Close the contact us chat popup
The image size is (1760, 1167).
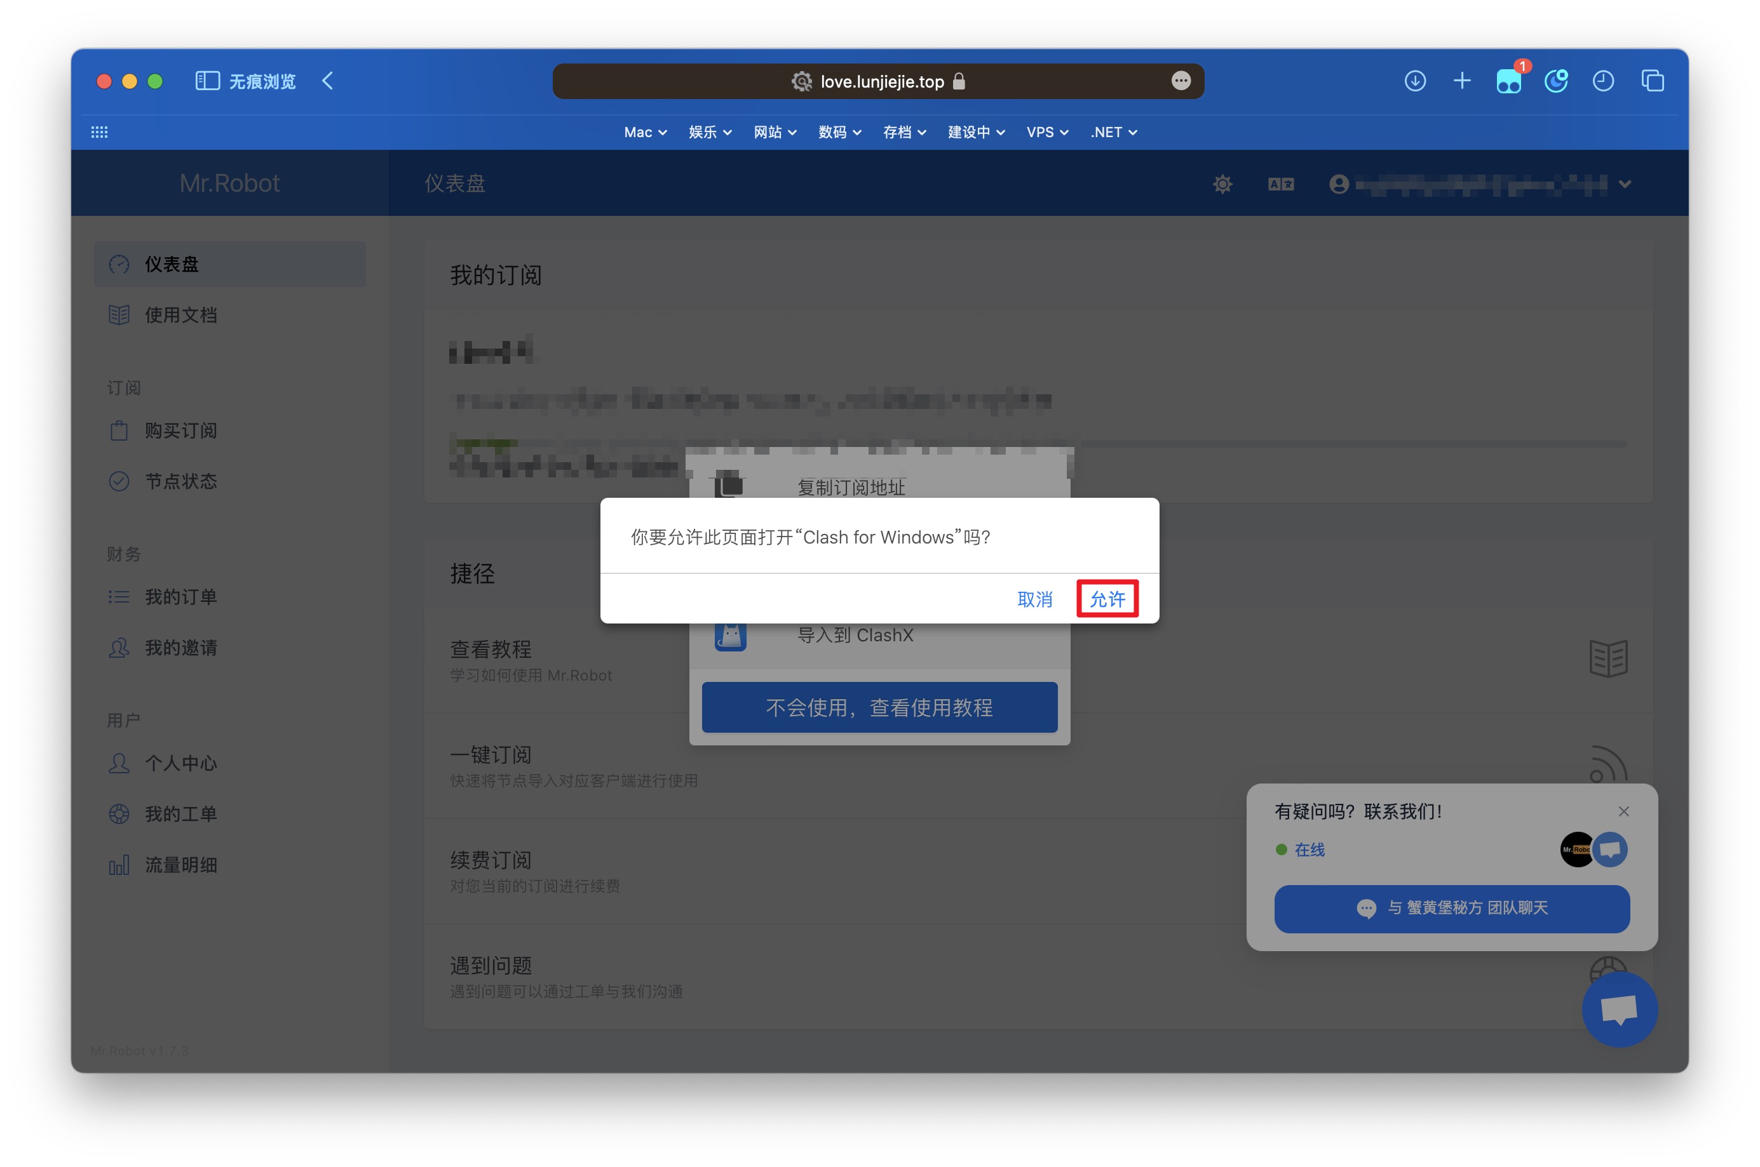[x=1623, y=811]
